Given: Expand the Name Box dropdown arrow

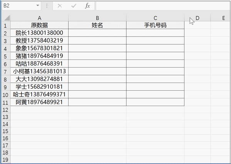Looking at the screenshot, I should 38,6.
